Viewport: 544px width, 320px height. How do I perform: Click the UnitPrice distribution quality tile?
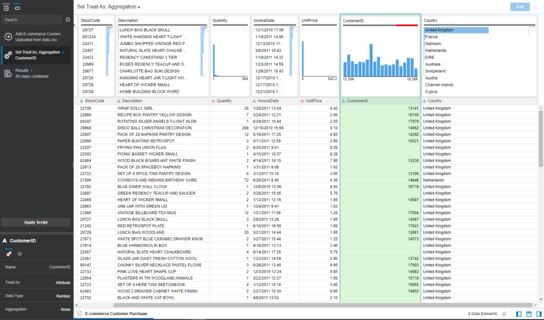pos(319,56)
